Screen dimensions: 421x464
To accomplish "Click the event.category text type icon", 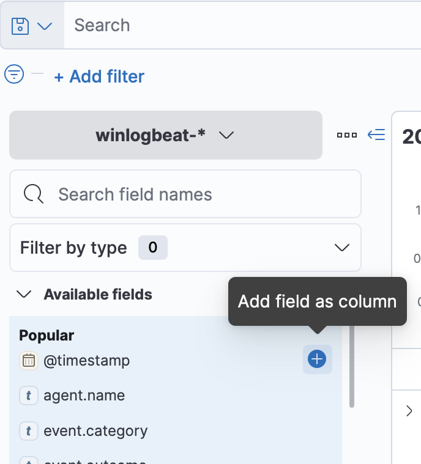I will 29,431.
